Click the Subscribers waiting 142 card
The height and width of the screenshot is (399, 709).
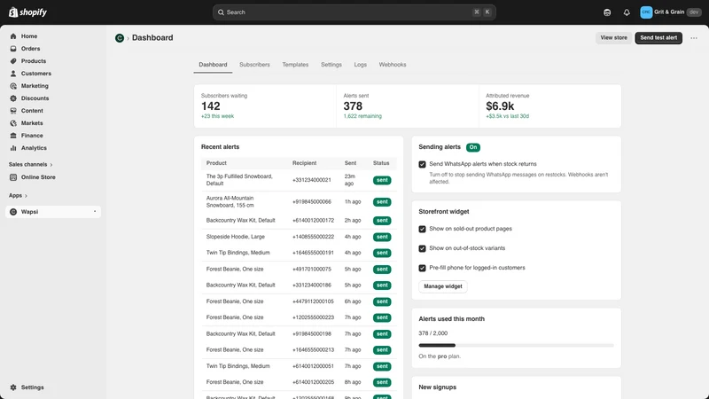tap(265, 106)
